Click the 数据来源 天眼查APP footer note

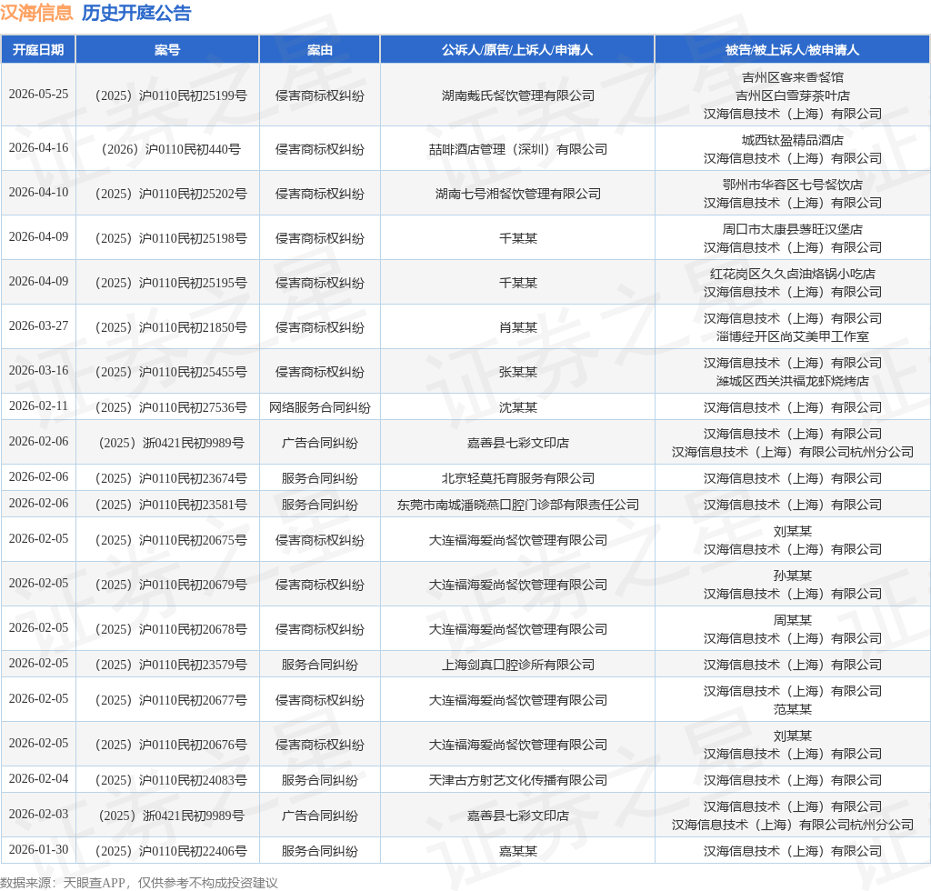pyautogui.click(x=139, y=882)
